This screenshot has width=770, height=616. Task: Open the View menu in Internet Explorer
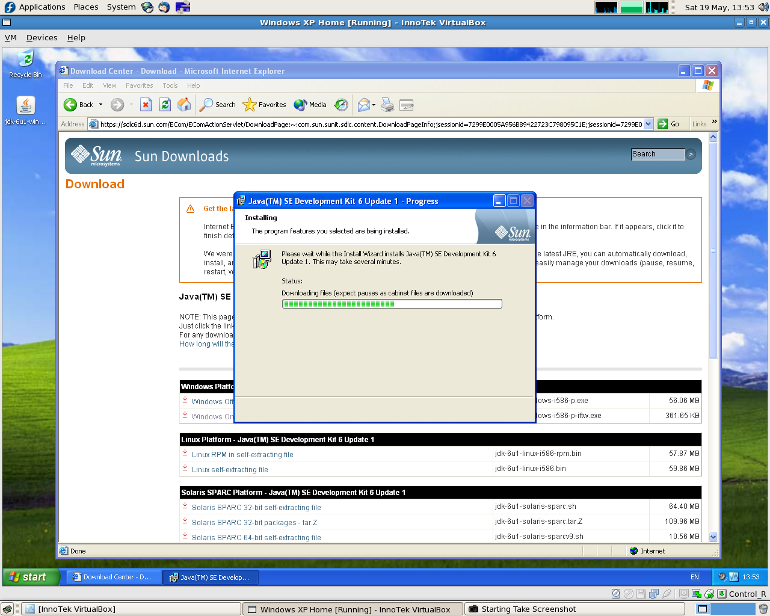(109, 85)
